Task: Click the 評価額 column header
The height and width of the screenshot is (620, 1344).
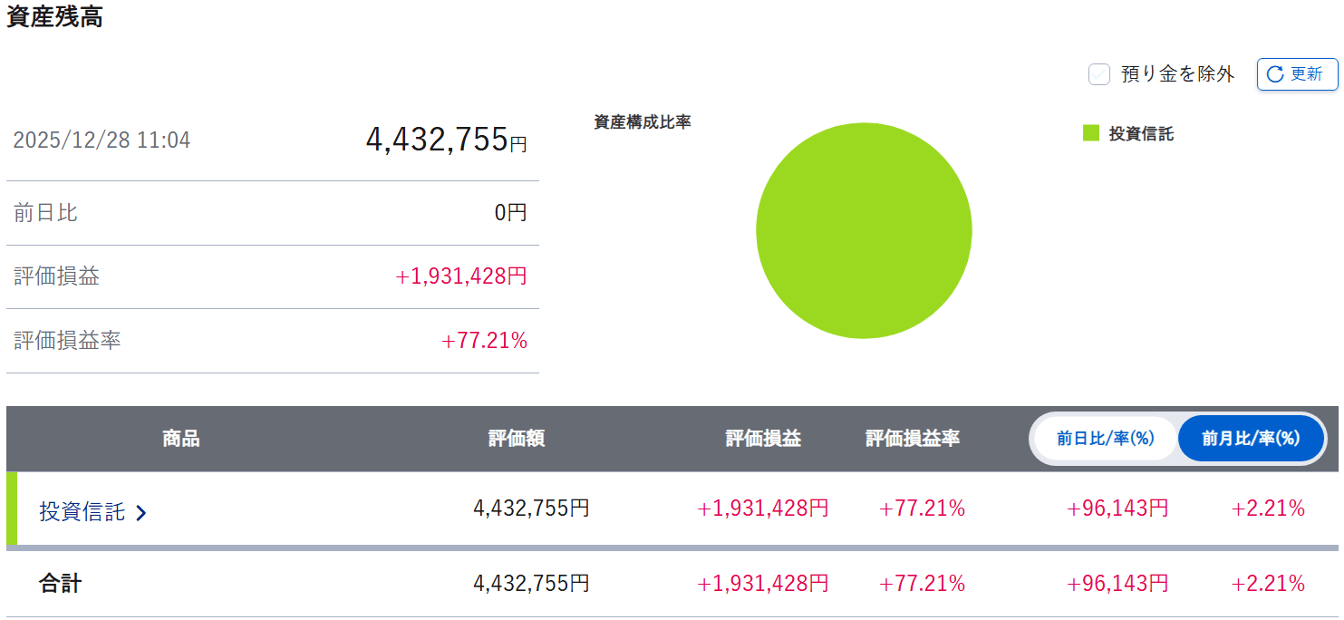Action: 517,439
